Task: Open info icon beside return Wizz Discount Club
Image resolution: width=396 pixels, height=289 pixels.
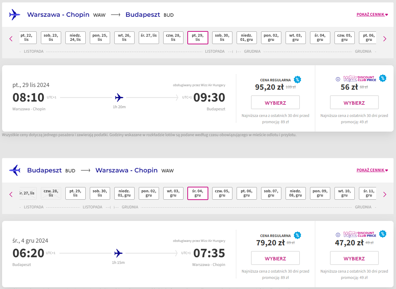Action: [338, 235]
